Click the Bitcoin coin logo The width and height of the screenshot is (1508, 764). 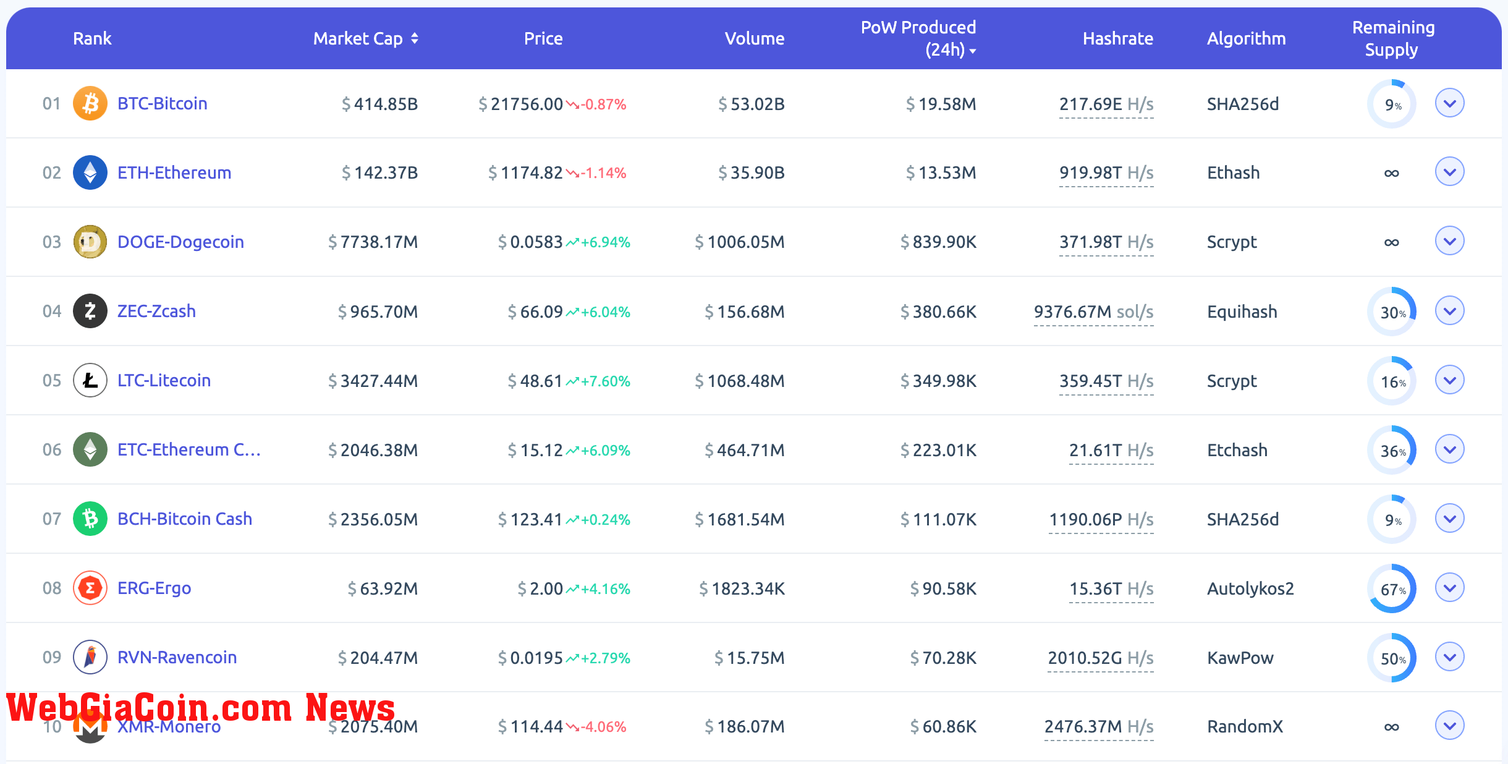tap(90, 103)
